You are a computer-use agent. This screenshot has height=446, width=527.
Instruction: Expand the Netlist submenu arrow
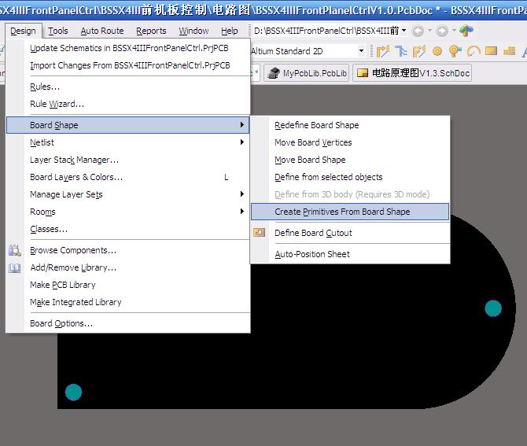click(x=242, y=142)
